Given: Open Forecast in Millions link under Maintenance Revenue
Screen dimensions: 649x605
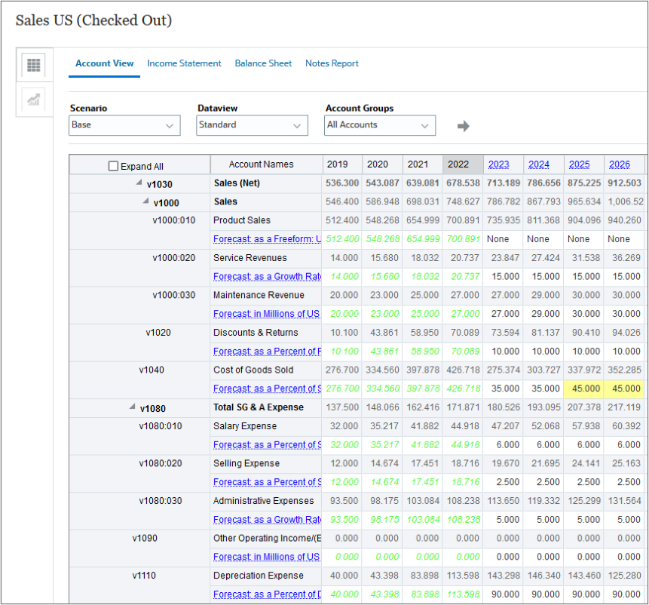Looking at the screenshot, I should click(265, 314).
